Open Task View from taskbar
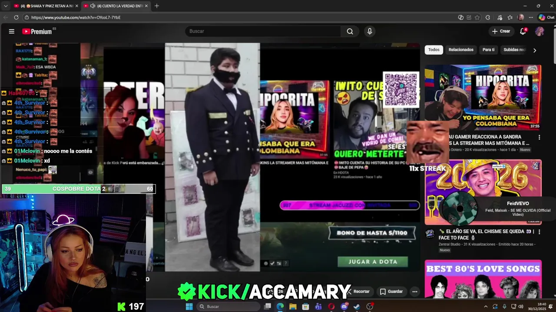The image size is (556, 312). point(268,306)
